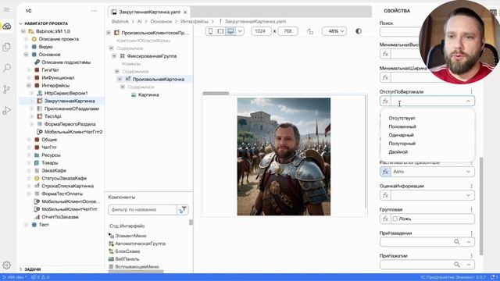Collapse the ПроизвольноеКлиентскоеПр... root node
Screen dimensions: 500x281
(x=109, y=33)
